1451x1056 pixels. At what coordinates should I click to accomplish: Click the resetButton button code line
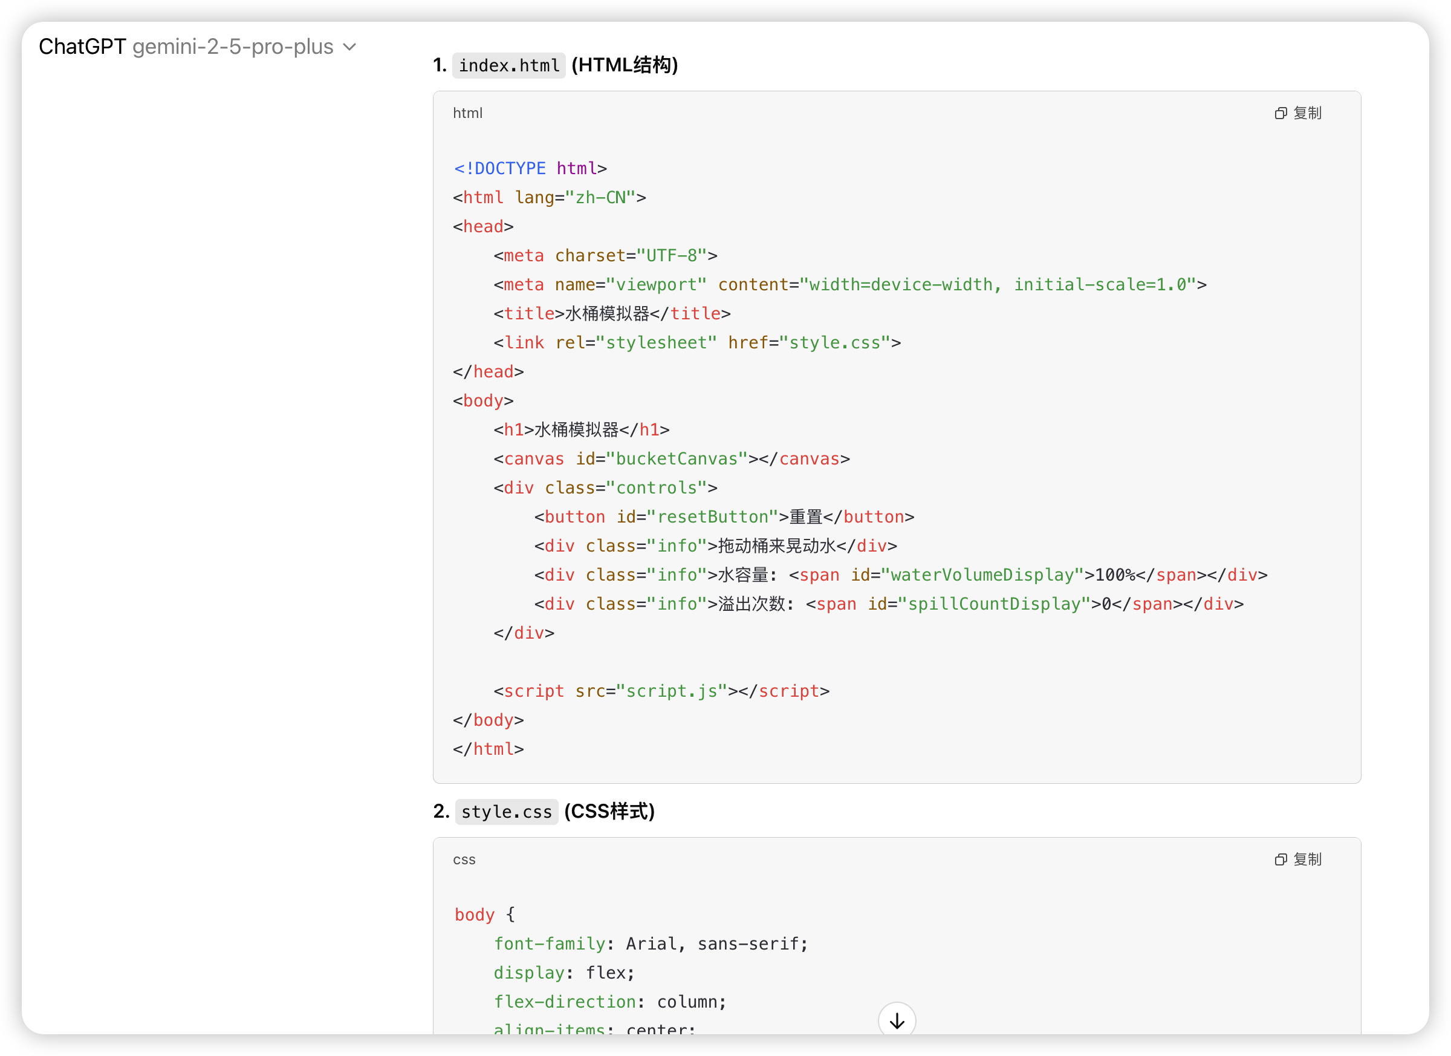pyautogui.click(x=724, y=517)
